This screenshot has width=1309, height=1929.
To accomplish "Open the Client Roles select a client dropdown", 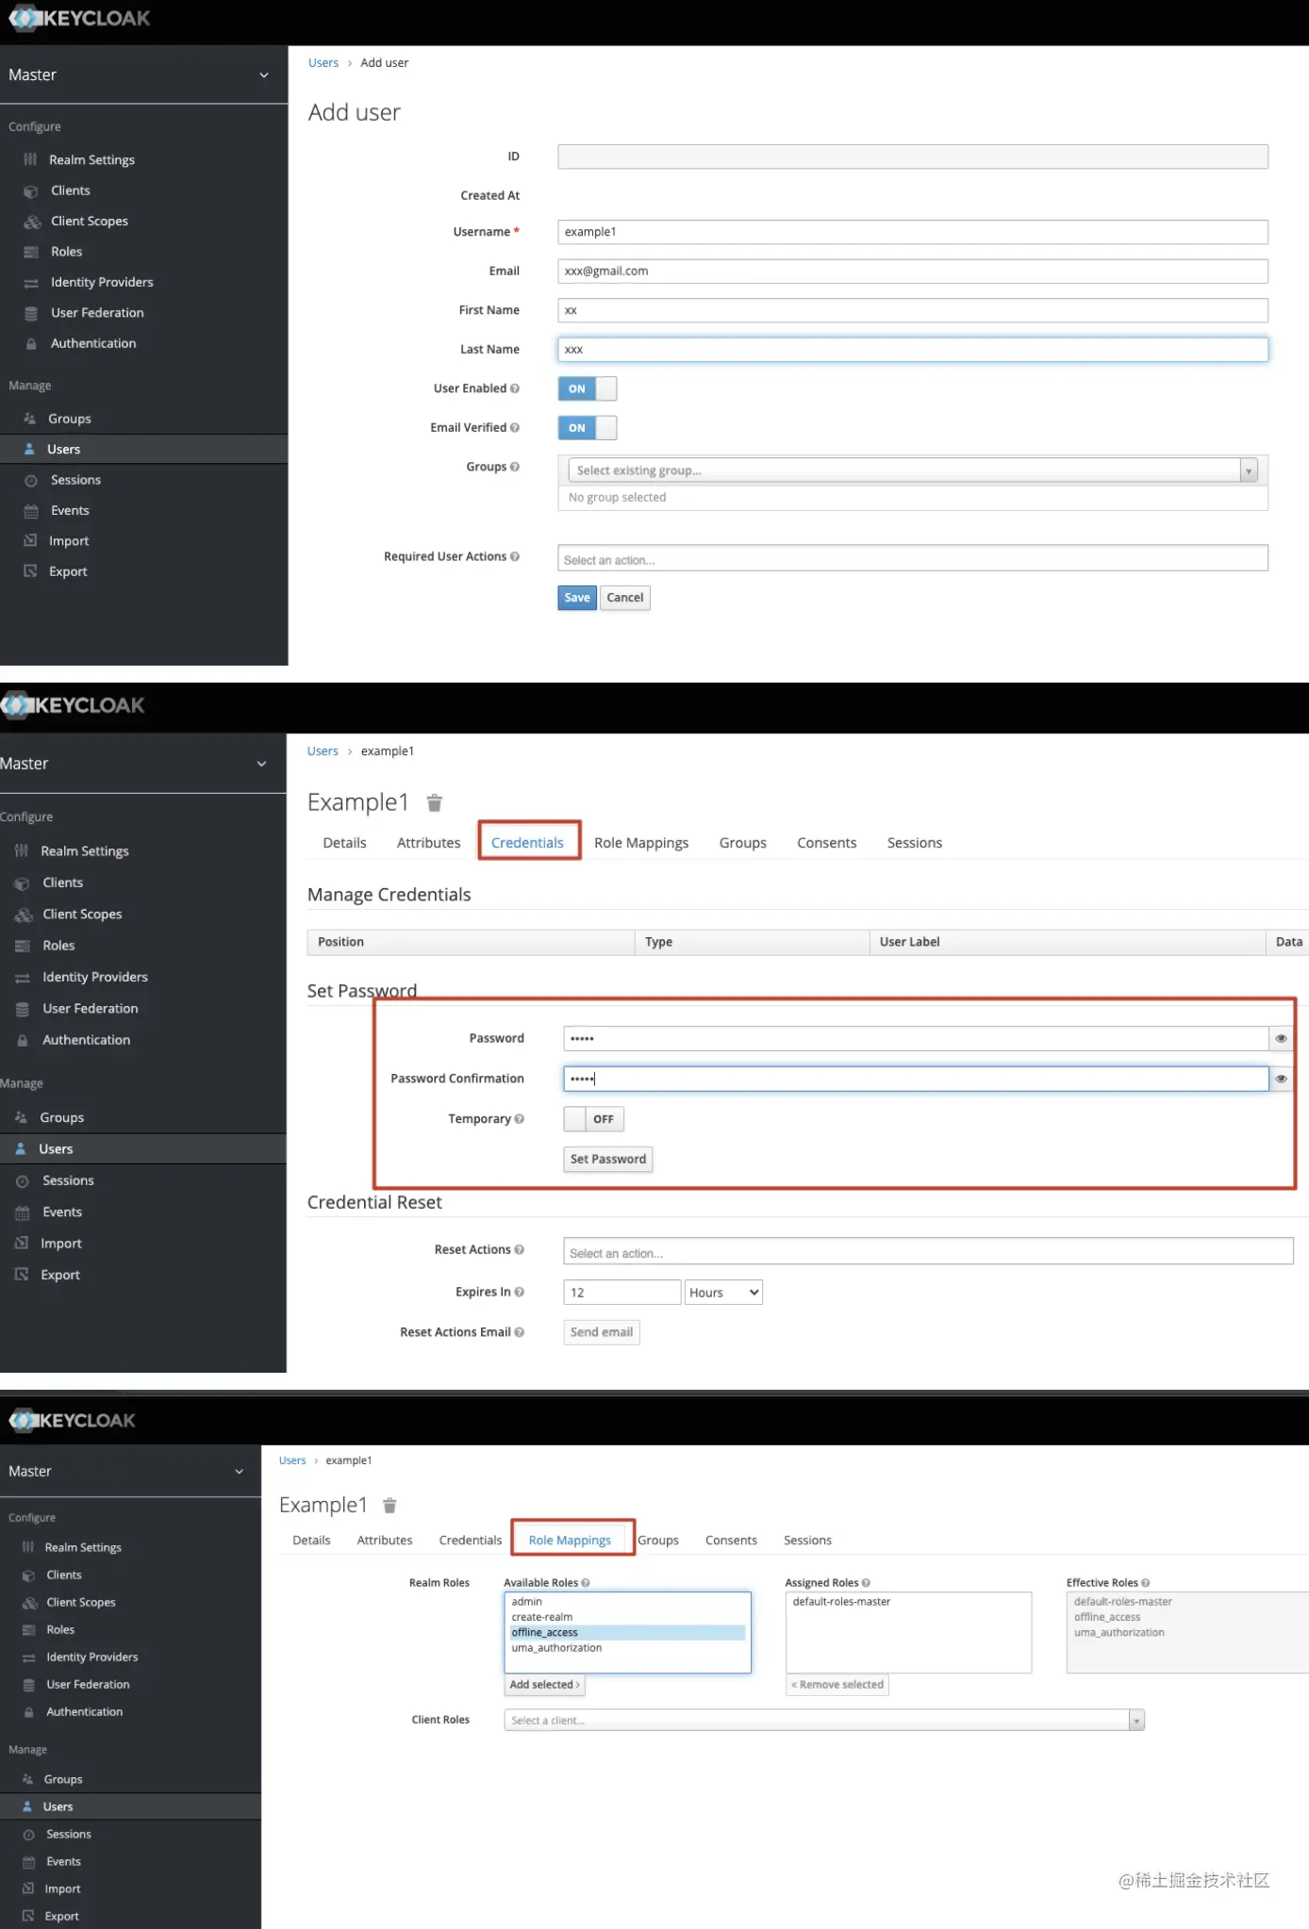I will 824,1721.
